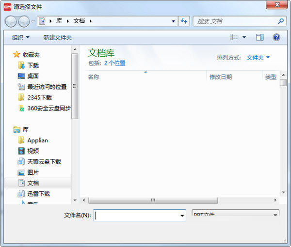Image resolution: width=291 pixels, height=247 pixels.
Task: Click the document library icon in address bar
Action: tap(42, 21)
